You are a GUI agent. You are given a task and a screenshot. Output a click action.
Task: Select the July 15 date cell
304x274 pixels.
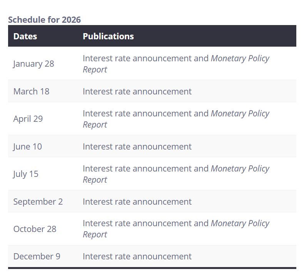[26, 174]
